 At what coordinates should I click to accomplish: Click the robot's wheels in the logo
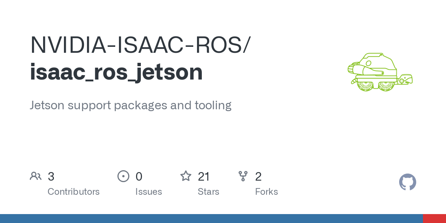pos(375,85)
